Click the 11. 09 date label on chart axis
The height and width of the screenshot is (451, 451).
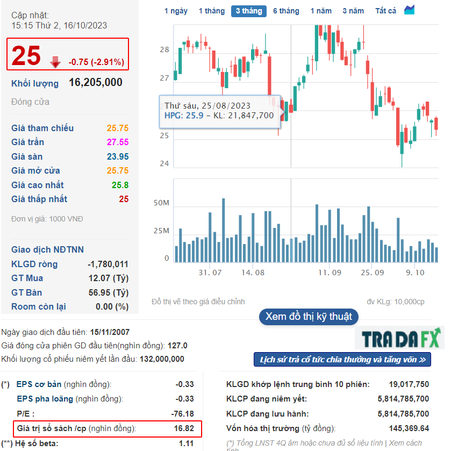[x=330, y=273]
